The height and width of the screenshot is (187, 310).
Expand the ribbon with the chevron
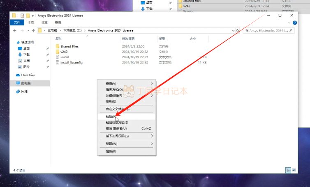pyautogui.click(x=289, y=23)
